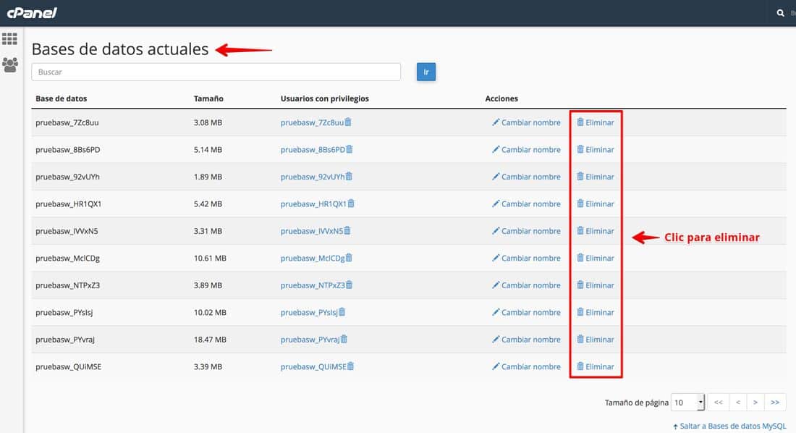Remove user pruebasw_8Bs6PD via trash icon
The height and width of the screenshot is (433, 796).
(x=350, y=149)
